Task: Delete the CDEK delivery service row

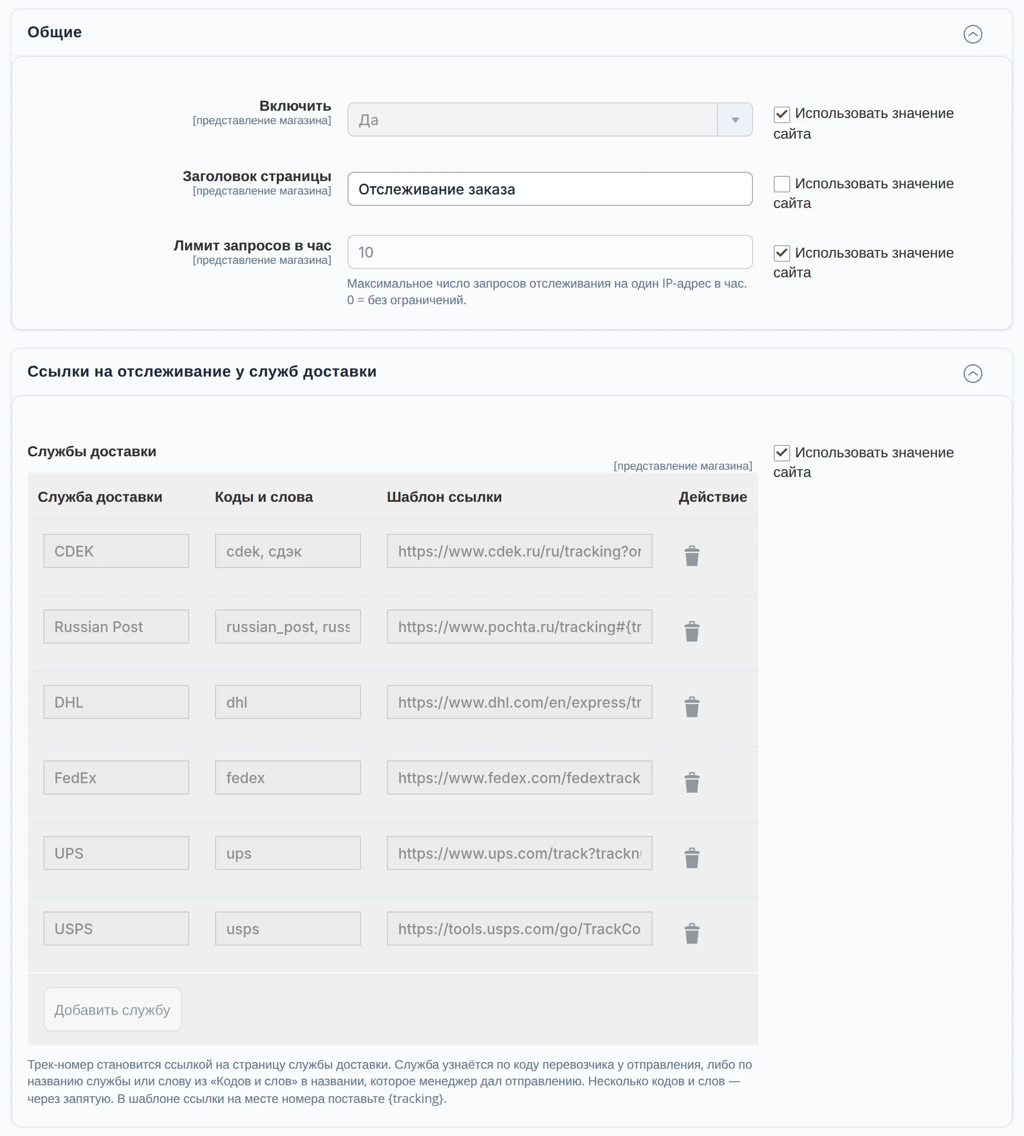Action: (691, 556)
